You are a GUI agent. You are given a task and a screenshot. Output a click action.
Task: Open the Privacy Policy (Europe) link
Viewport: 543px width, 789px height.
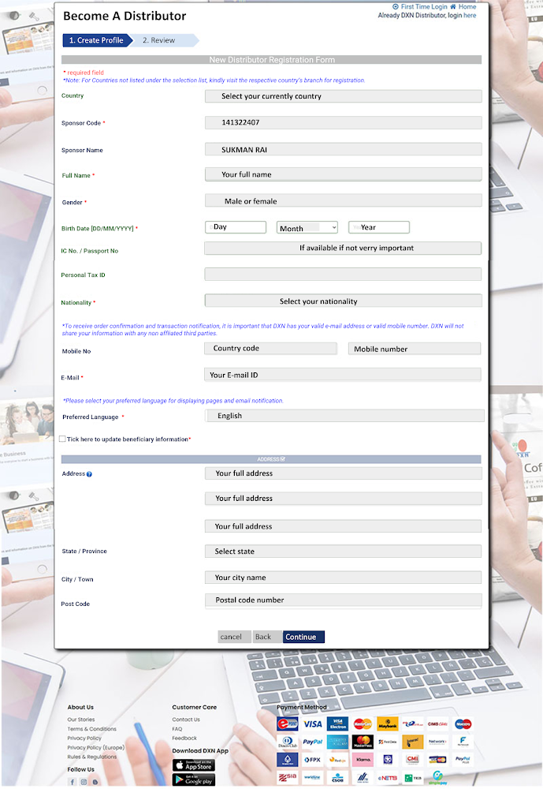tap(96, 747)
